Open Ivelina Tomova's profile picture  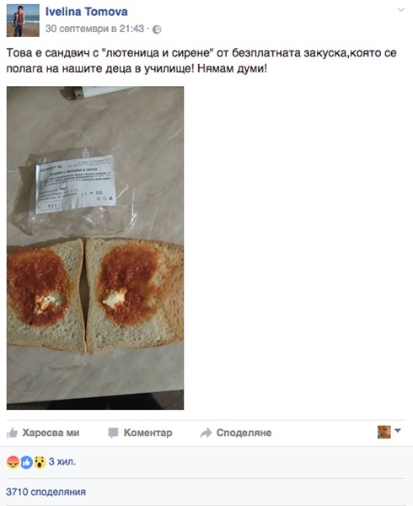click(x=23, y=20)
